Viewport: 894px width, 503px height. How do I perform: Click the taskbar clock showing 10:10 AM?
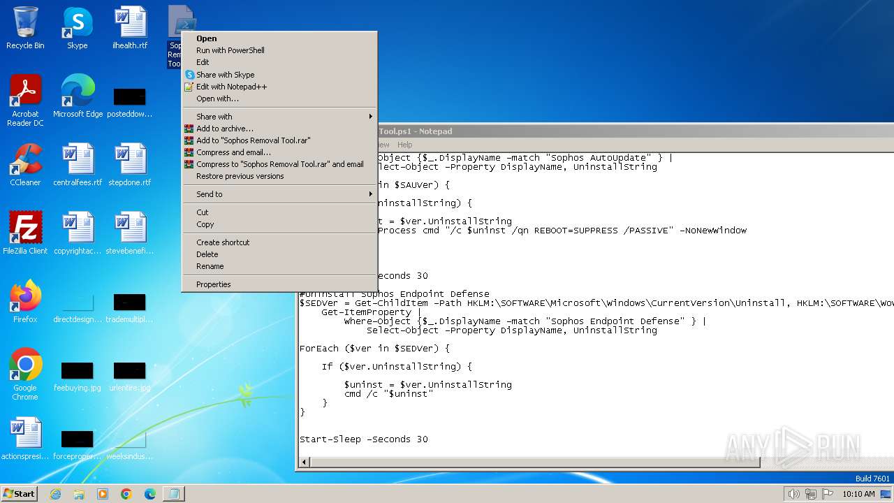(x=858, y=494)
